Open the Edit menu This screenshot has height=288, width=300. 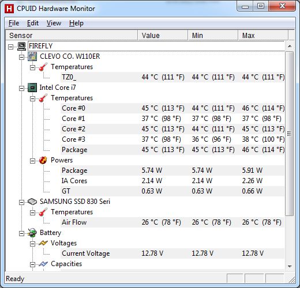(x=33, y=23)
